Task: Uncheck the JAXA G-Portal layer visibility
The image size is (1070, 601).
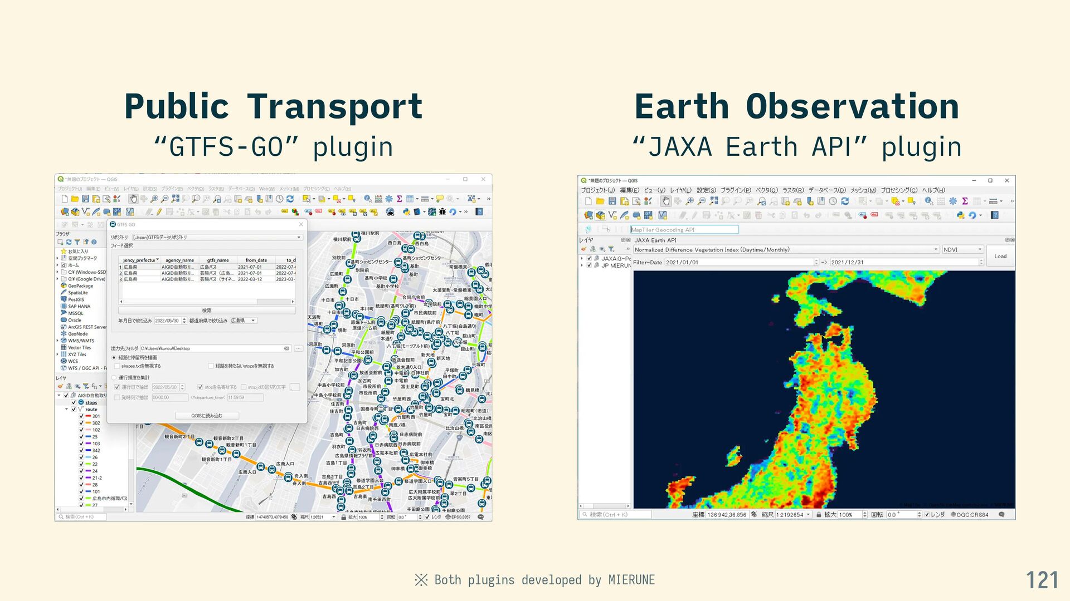Action: click(x=589, y=258)
